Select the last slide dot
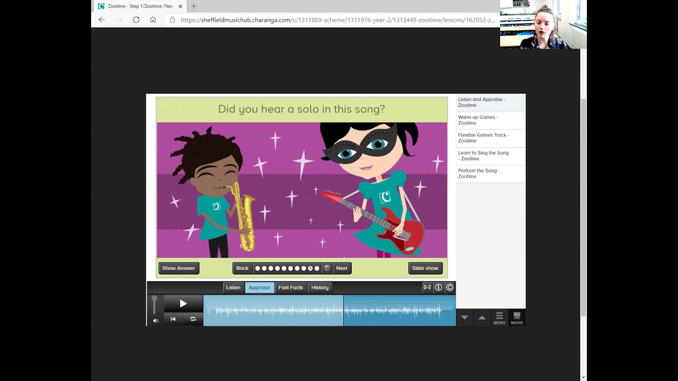 pyautogui.click(x=317, y=268)
